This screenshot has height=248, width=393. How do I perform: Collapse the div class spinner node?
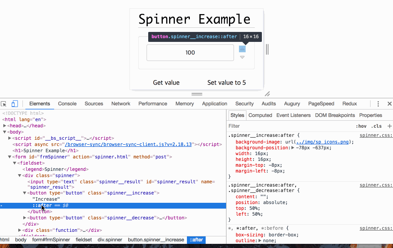[x=20, y=175]
